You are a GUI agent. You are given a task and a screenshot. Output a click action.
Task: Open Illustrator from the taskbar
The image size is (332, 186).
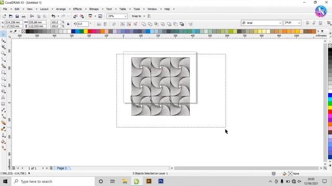pyautogui.click(x=149, y=181)
